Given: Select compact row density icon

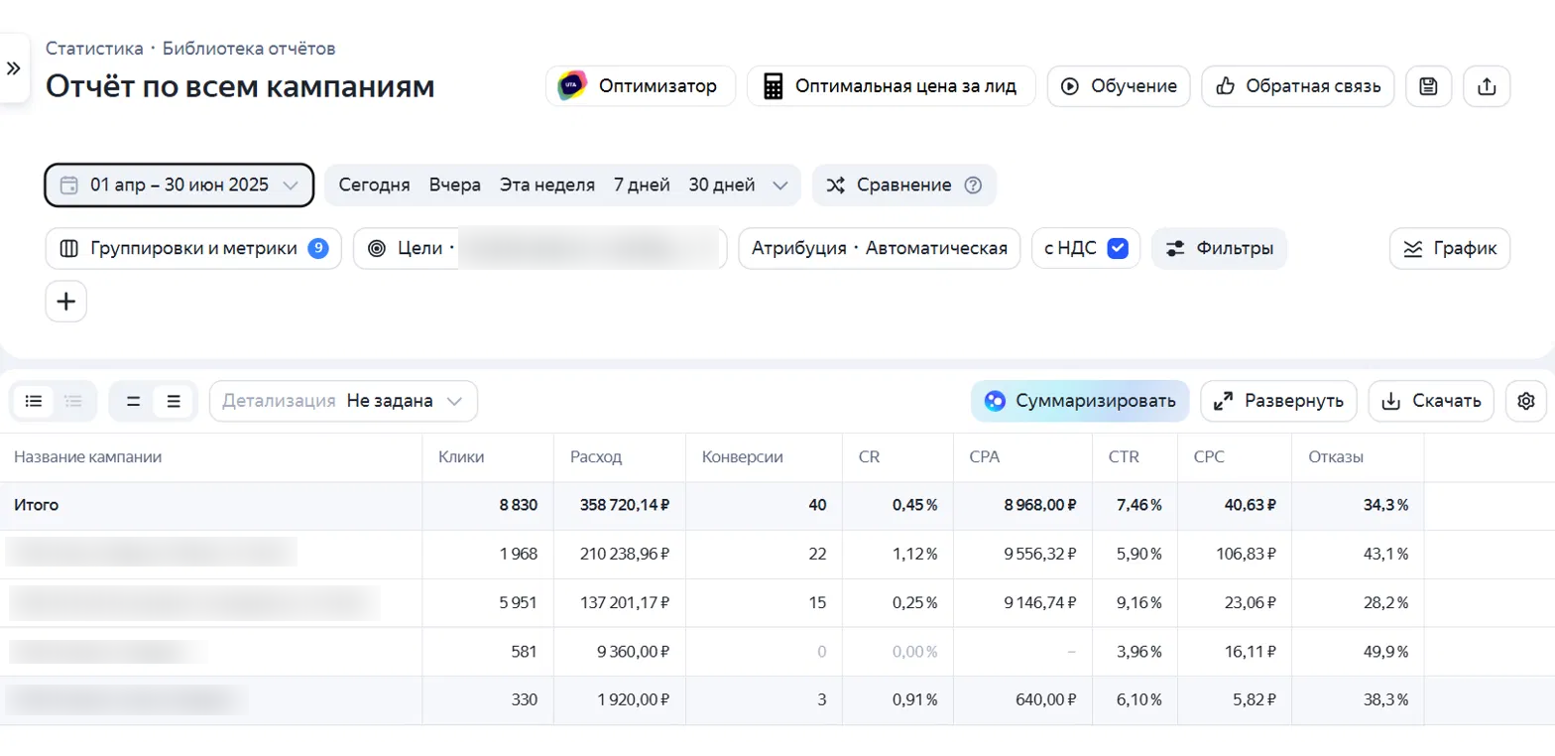Looking at the screenshot, I should [x=133, y=402].
